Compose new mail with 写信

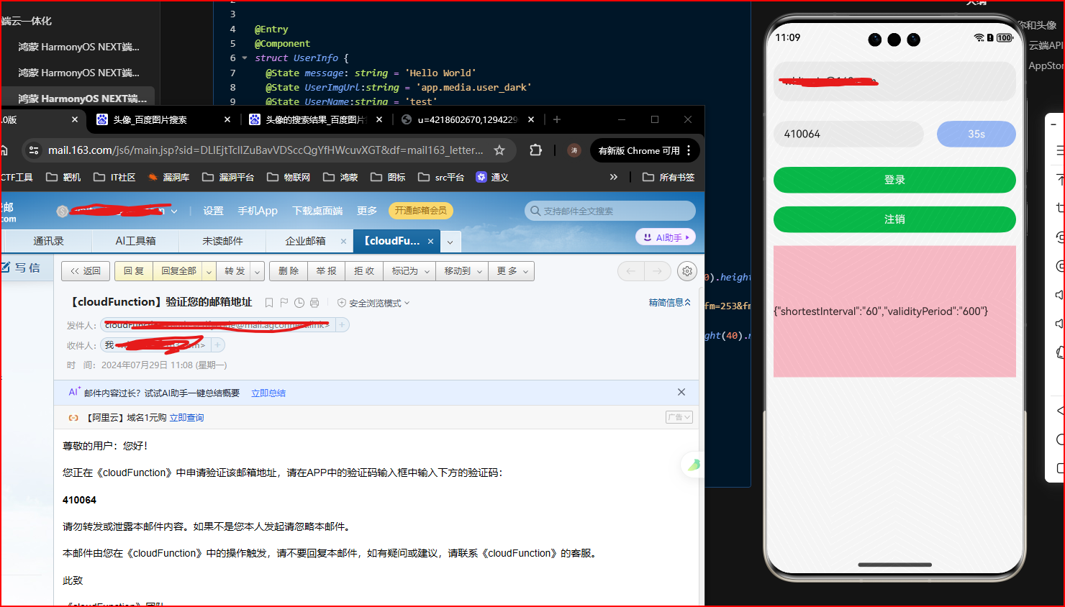(x=22, y=268)
